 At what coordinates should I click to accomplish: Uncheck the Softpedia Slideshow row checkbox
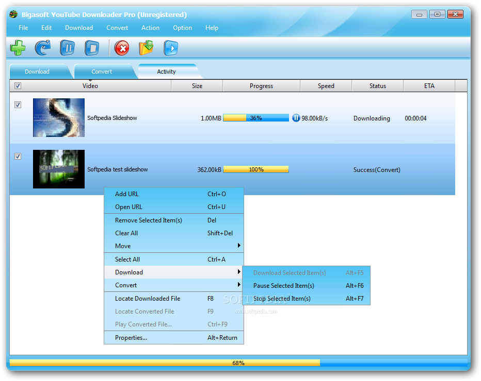coord(18,105)
